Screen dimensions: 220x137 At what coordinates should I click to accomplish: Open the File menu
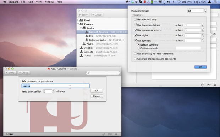click(23, 2)
